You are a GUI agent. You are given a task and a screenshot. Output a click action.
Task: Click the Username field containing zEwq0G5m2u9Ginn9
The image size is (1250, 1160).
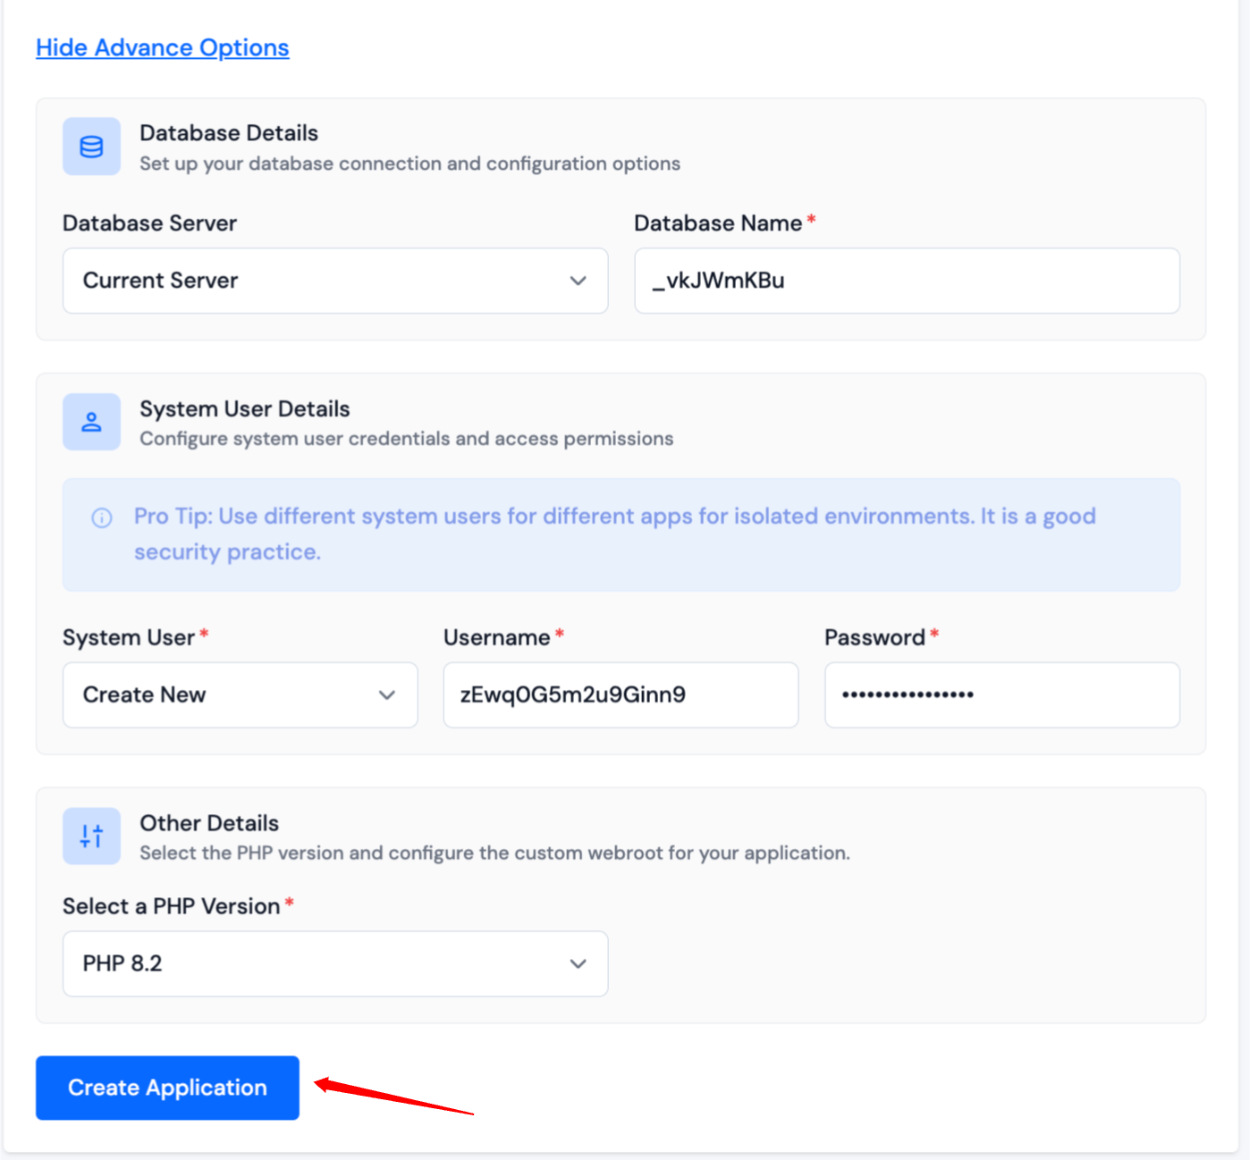click(x=620, y=694)
